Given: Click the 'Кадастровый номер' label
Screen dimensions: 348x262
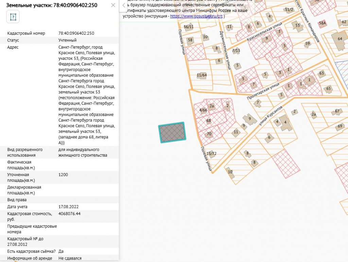Looking at the screenshot, I should [x=26, y=33].
